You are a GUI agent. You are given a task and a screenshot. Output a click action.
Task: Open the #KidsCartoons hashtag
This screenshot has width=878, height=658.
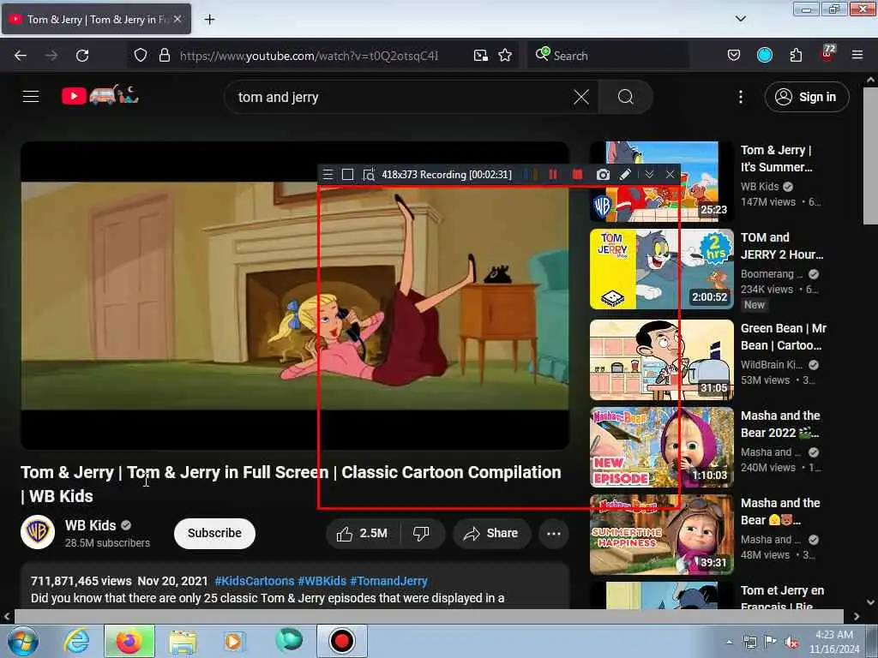(x=254, y=581)
